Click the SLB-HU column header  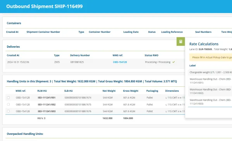[x=68, y=91]
